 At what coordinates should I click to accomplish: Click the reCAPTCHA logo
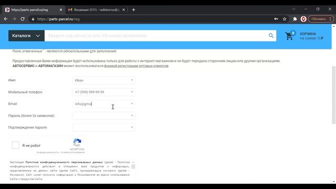pos(77,142)
